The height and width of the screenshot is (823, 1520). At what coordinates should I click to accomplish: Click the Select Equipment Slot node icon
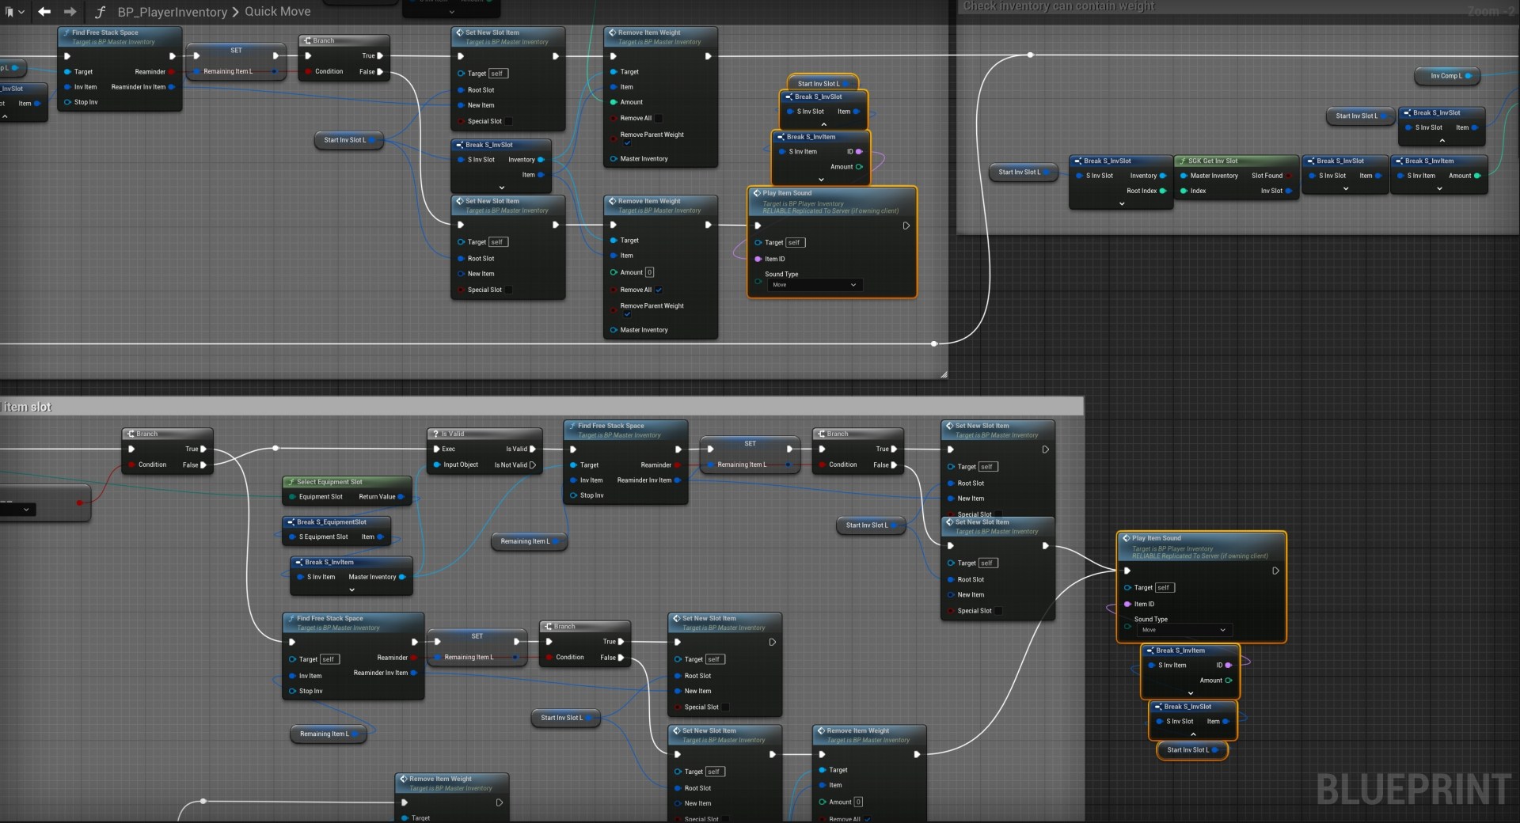click(x=291, y=482)
